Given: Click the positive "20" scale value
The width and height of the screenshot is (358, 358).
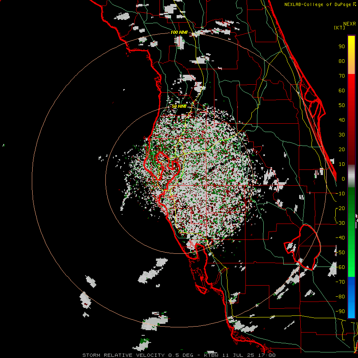Looking at the screenshot, I should (342, 149).
